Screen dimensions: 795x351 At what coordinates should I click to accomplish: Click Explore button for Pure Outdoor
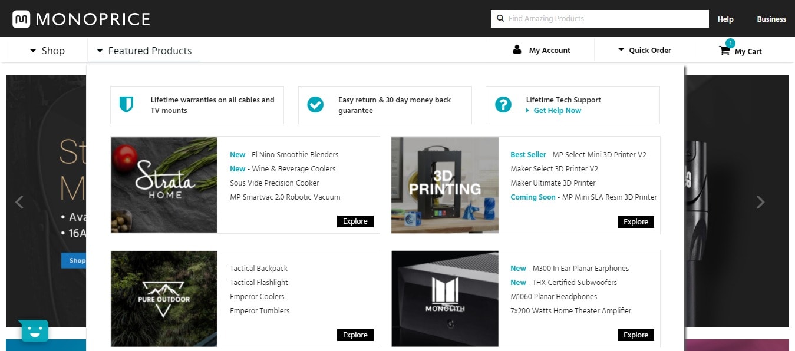355,335
